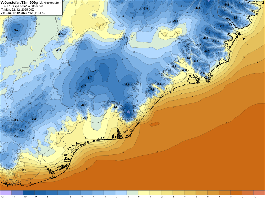Image resolution: width=265 pixels, height=198 pixels.
Task: Select the '-3.2' temperature label
Action: 86,118
